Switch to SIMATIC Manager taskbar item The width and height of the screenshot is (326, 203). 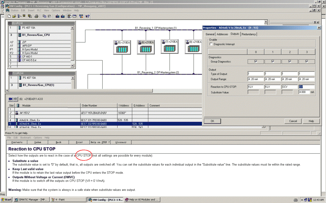[x=31, y=199]
